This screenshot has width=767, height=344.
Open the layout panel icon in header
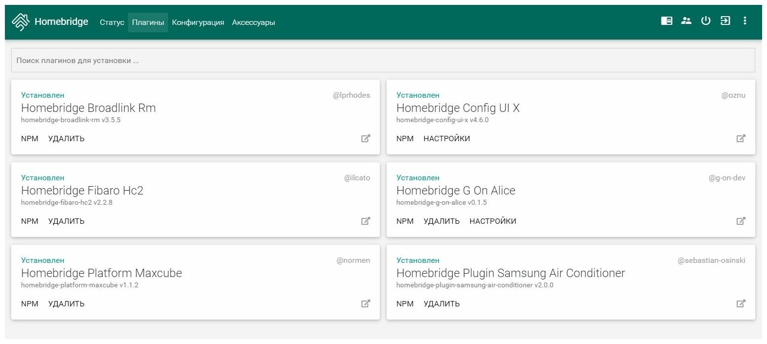(666, 21)
